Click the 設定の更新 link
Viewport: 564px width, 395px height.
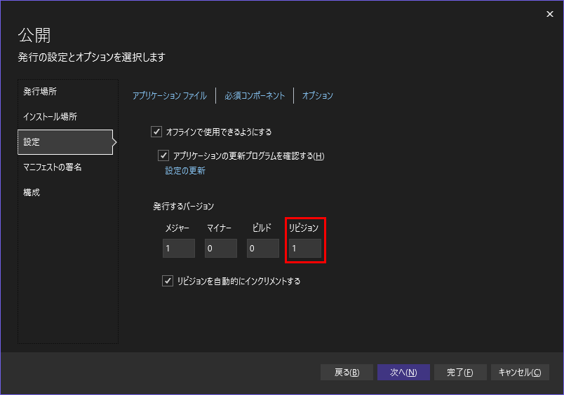185,171
